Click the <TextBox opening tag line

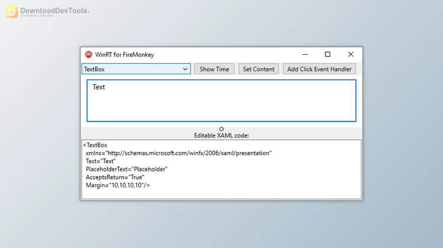95,145
